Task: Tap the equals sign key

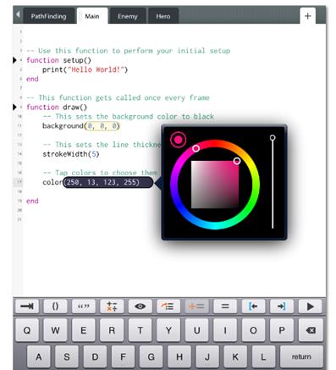Action: click(x=225, y=306)
